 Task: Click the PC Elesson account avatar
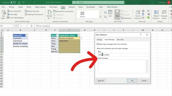click(169, 2)
